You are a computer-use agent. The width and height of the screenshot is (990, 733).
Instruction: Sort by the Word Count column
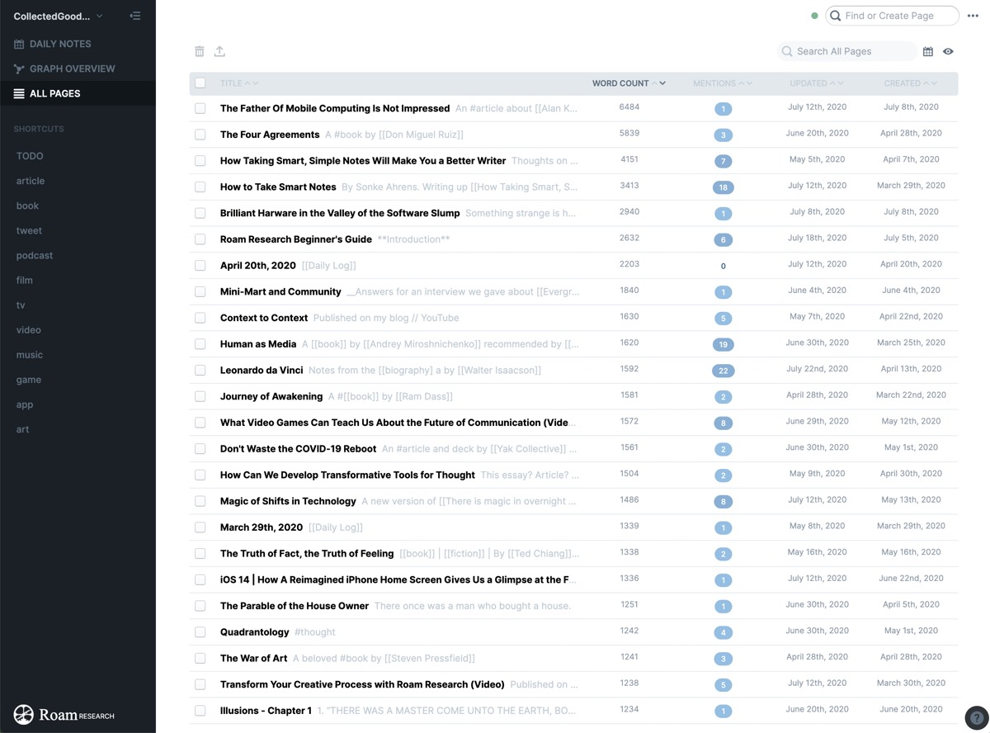coord(629,83)
